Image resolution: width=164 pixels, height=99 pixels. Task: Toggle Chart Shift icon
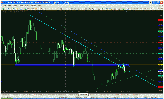pyautogui.click(x=119, y=9)
